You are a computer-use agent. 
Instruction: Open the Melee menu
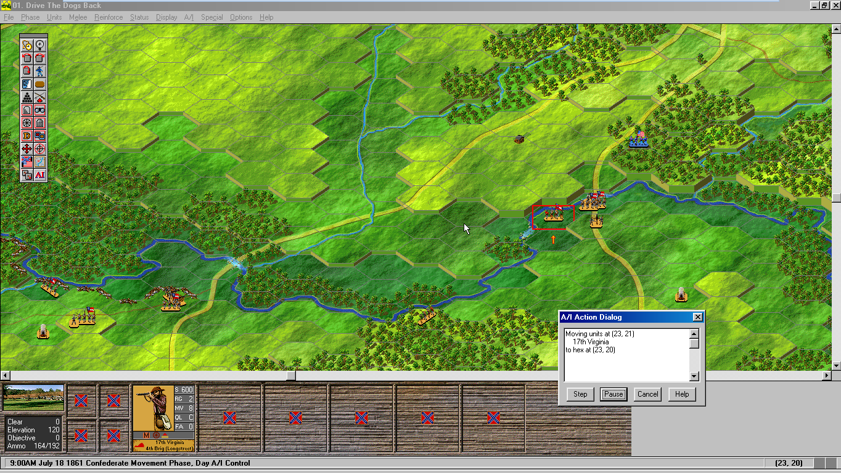[x=78, y=17]
